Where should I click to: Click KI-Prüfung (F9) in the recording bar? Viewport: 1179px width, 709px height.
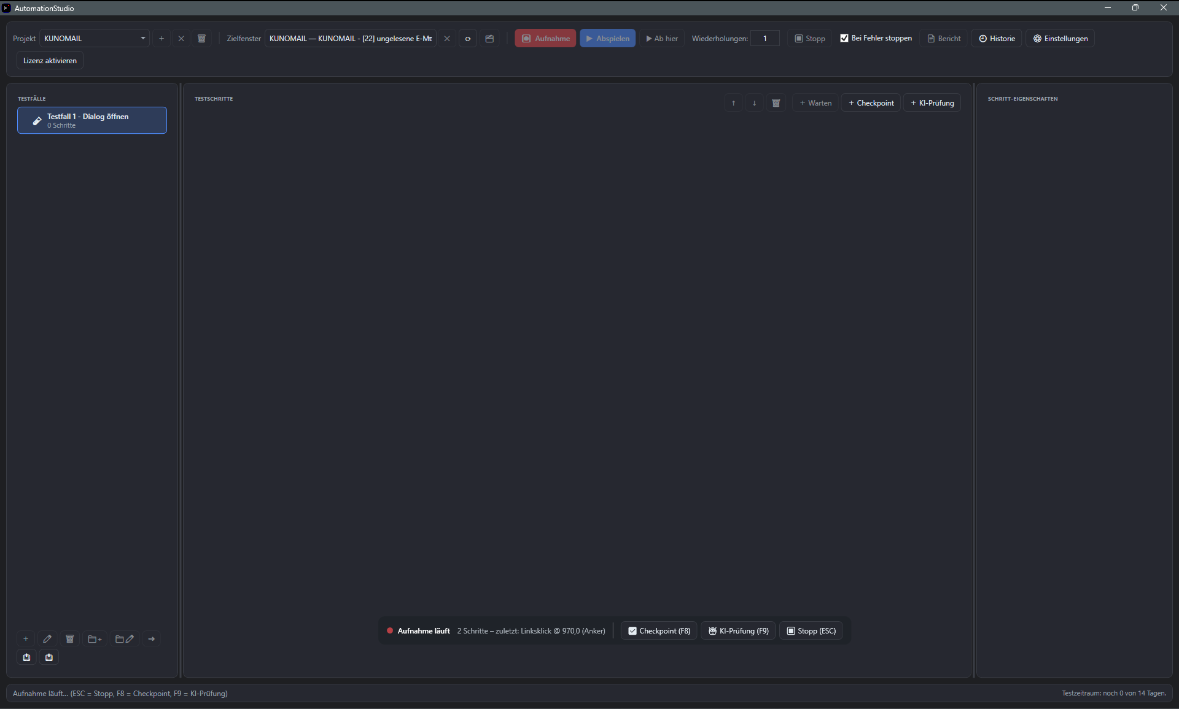click(x=738, y=631)
